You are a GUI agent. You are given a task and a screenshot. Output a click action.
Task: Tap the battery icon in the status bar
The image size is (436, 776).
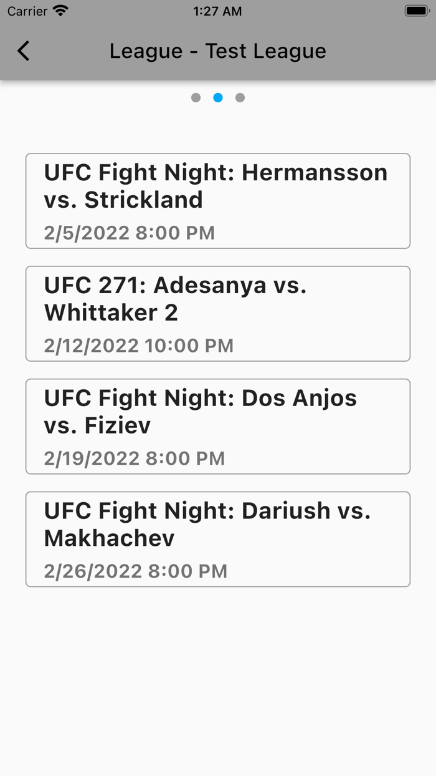(x=416, y=10)
